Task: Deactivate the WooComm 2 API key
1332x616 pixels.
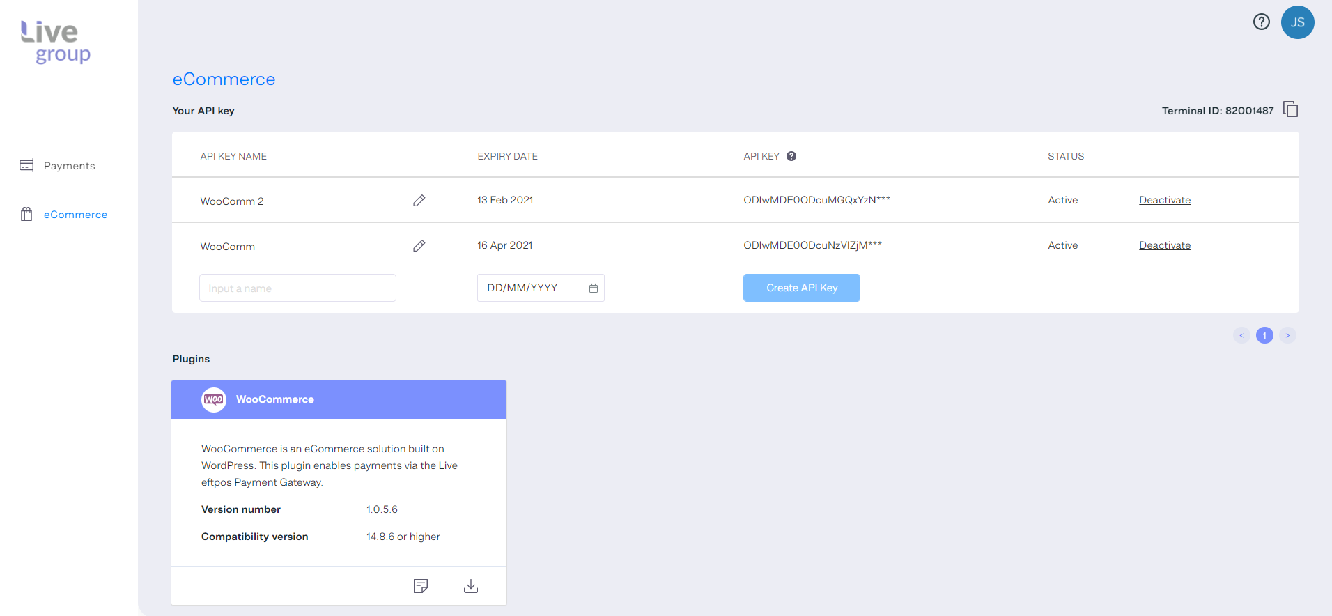Action: point(1165,200)
